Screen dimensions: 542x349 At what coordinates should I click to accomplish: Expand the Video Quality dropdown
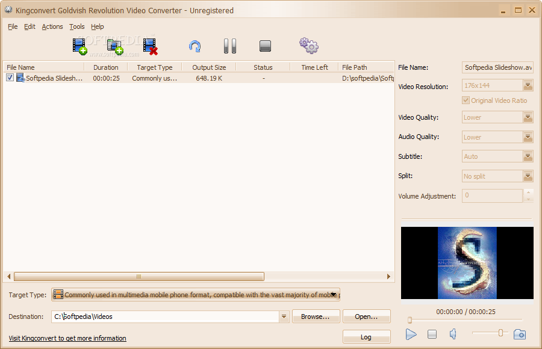click(x=528, y=117)
